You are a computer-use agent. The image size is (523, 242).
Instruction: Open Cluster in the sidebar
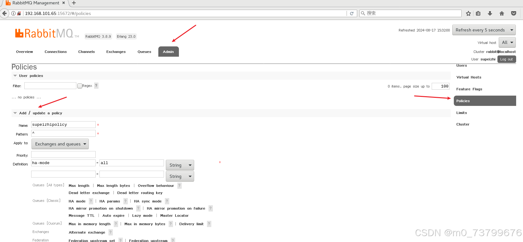coord(463,124)
